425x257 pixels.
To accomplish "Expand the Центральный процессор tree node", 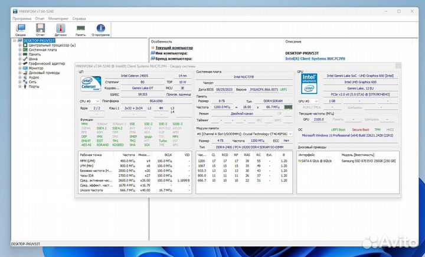I will pyautogui.click(x=20, y=45).
